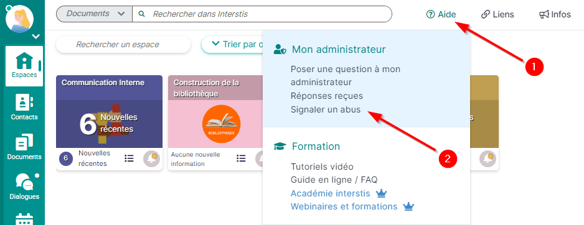The width and height of the screenshot is (584, 225).
Task: Show list view icon on Communication Interne card
Action: 129,158
